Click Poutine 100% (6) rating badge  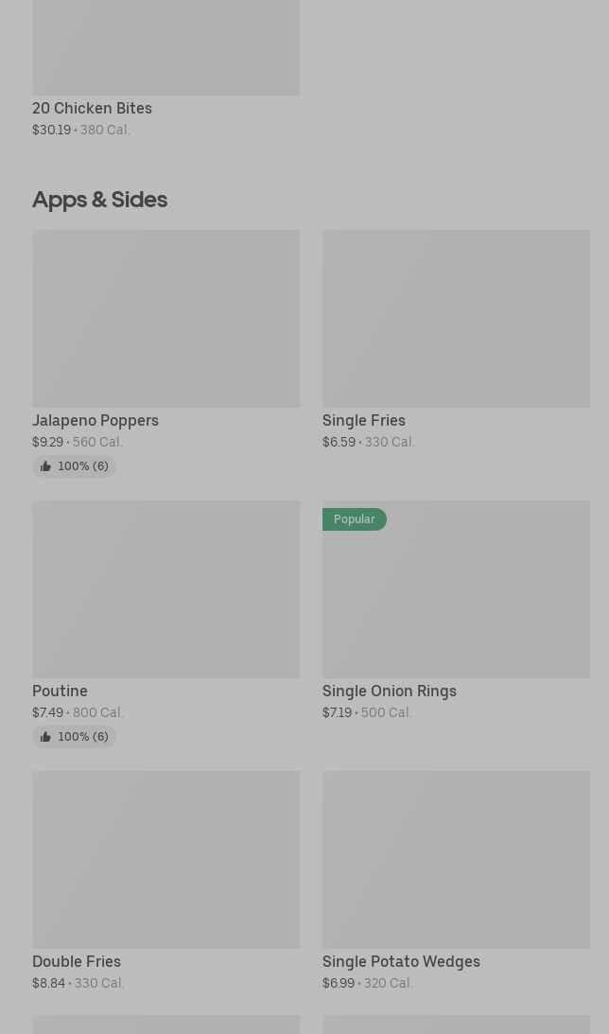point(74,737)
